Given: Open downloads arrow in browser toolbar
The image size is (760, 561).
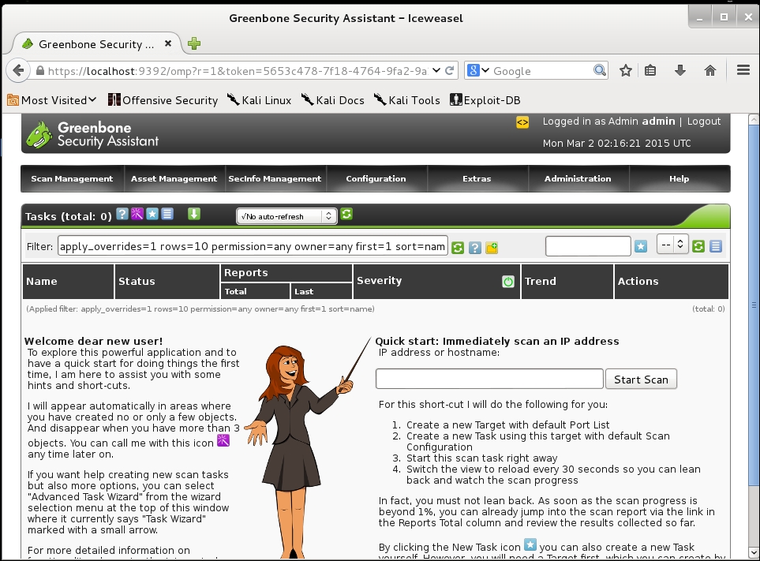Looking at the screenshot, I should [x=680, y=71].
